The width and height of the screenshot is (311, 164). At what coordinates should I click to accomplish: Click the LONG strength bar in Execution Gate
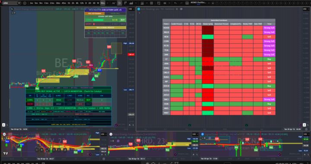pyautogui.click(x=98, y=20)
